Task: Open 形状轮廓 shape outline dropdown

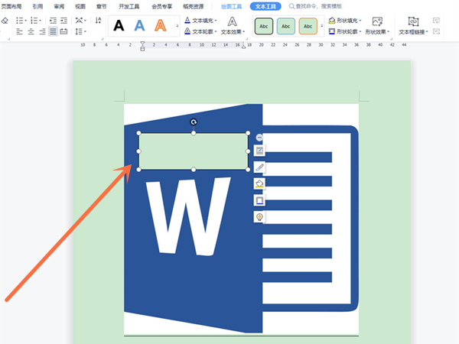Action: [345, 31]
